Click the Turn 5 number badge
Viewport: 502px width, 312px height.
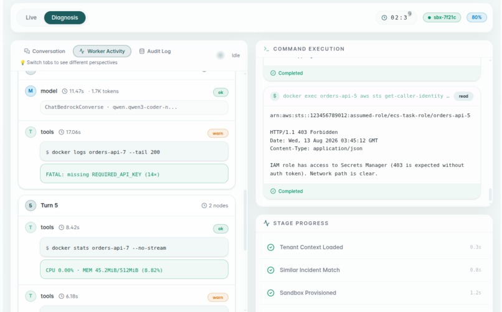point(31,206)
